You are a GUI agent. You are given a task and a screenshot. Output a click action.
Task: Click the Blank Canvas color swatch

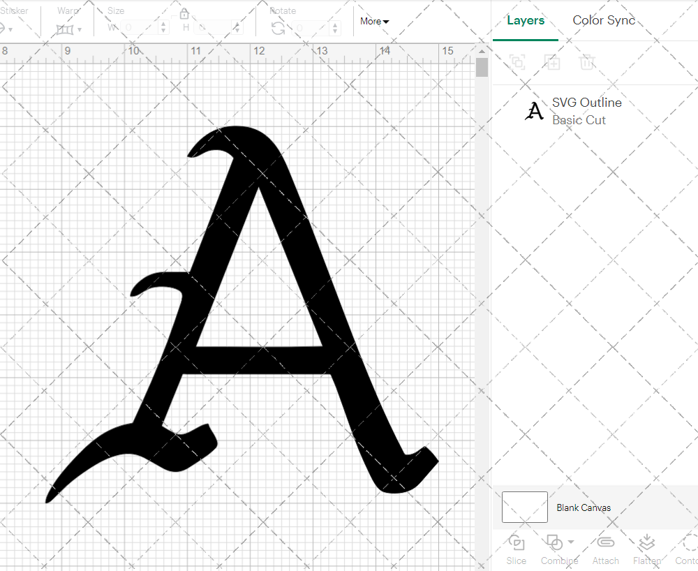pyautogui.click(x=523, y=507)
